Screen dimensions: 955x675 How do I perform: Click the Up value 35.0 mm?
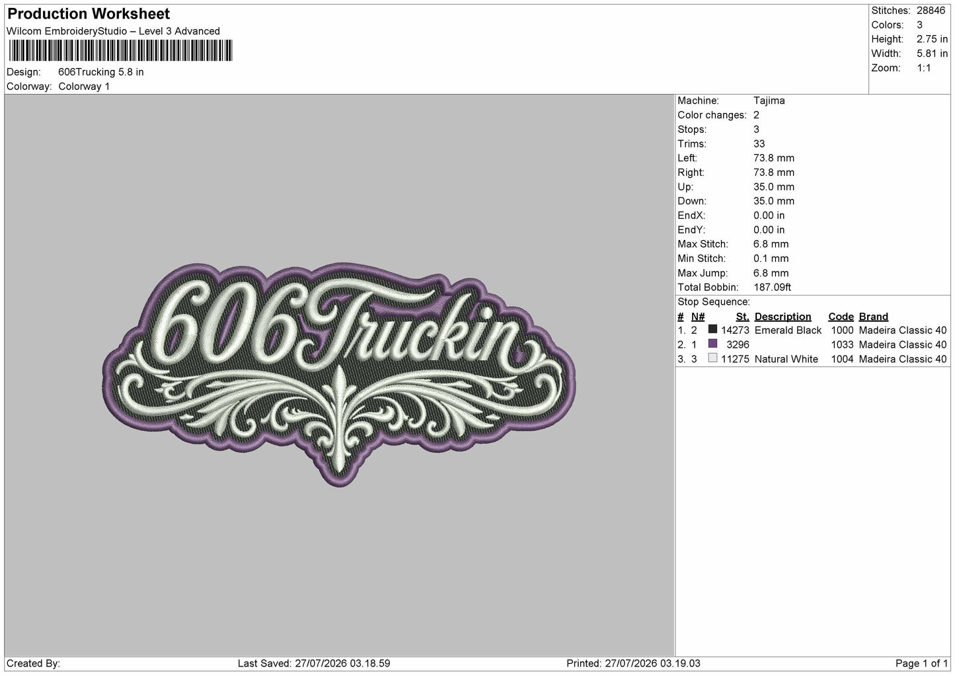[774, 187]
